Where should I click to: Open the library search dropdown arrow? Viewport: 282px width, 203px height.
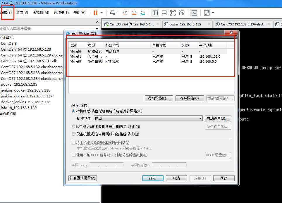97,29
